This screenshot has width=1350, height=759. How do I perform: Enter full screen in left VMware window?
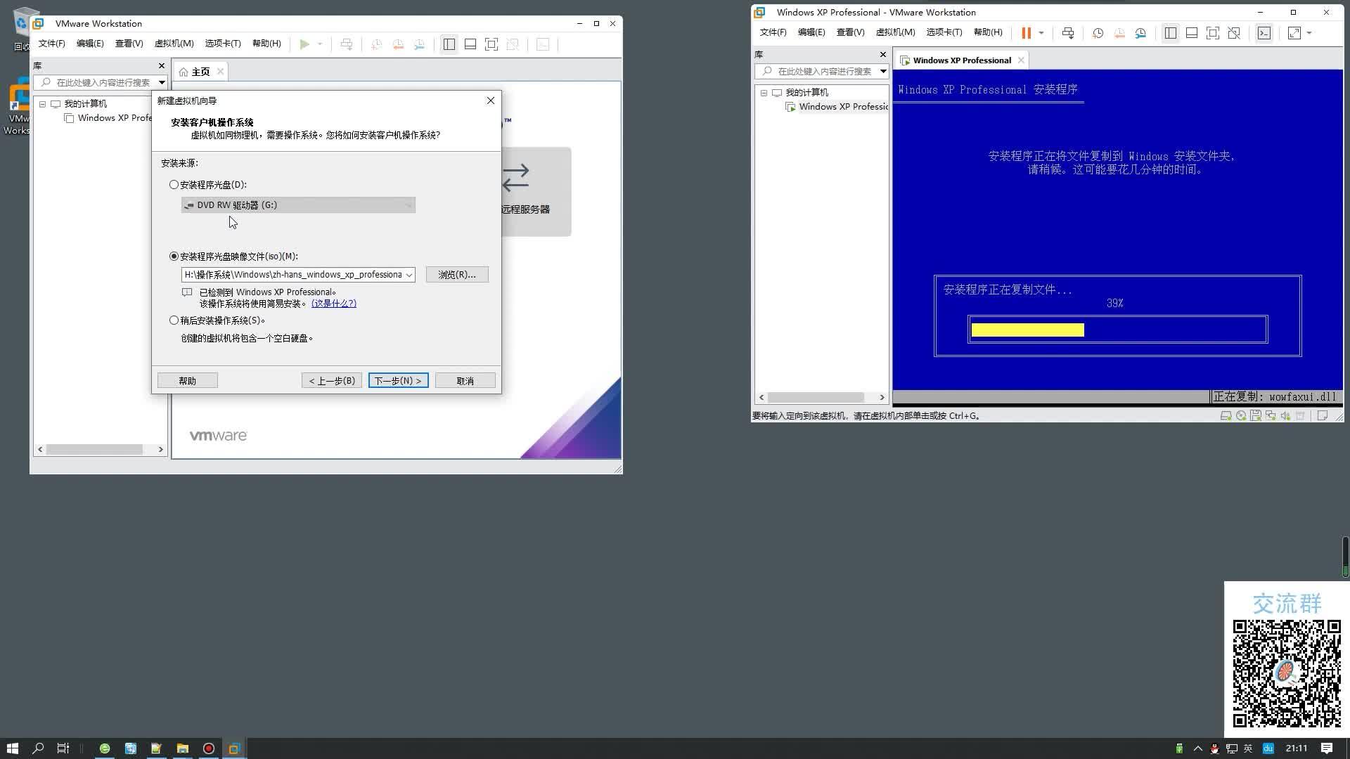click(x=491, y=44)
